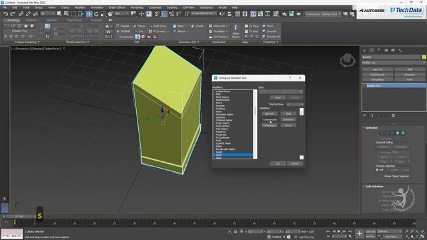Enable the Edge constraint in ribbon
The image size is (427, 240).
[143, 37]
